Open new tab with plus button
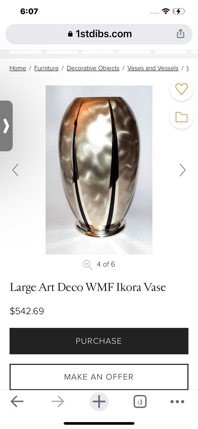This screenshot has width=198, height=429. (x=99, y=402)
